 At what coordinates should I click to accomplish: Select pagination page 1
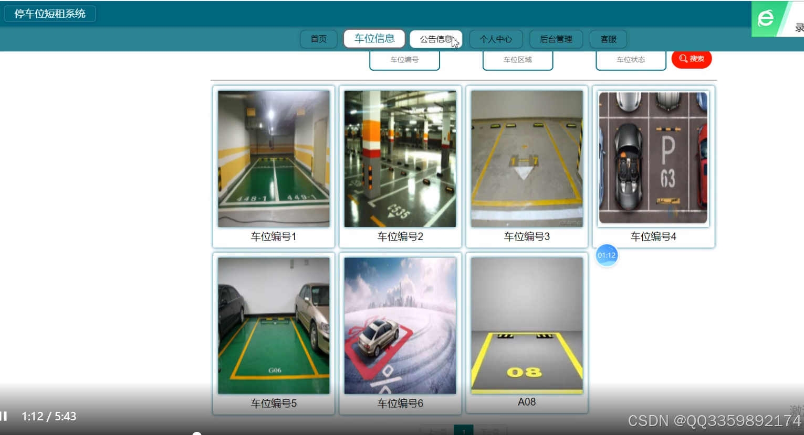pyautogui.click(x=464, y=430)
